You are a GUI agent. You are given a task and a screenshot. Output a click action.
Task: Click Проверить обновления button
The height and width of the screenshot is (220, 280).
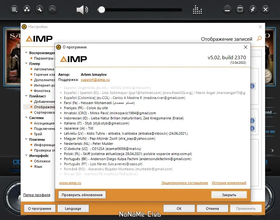82,195
